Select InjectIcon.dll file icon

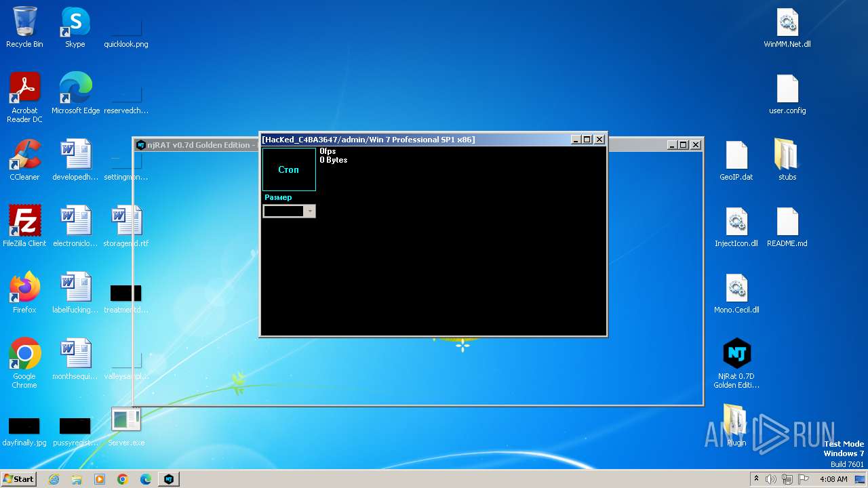click(x=736, y=227)
